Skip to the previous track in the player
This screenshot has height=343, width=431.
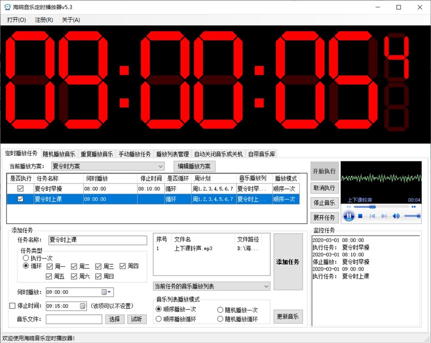click(372, 216)
